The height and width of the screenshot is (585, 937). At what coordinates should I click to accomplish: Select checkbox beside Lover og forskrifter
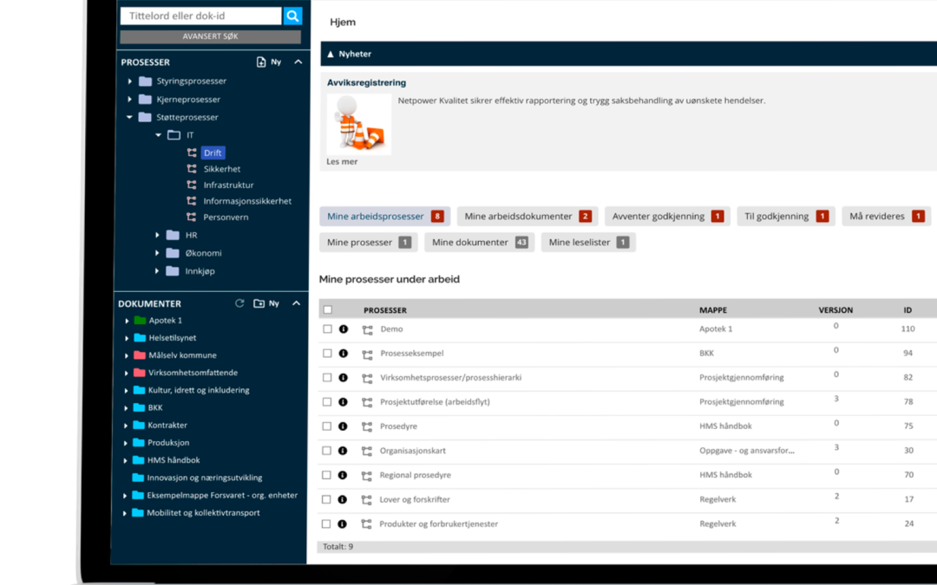pos(327,499)
